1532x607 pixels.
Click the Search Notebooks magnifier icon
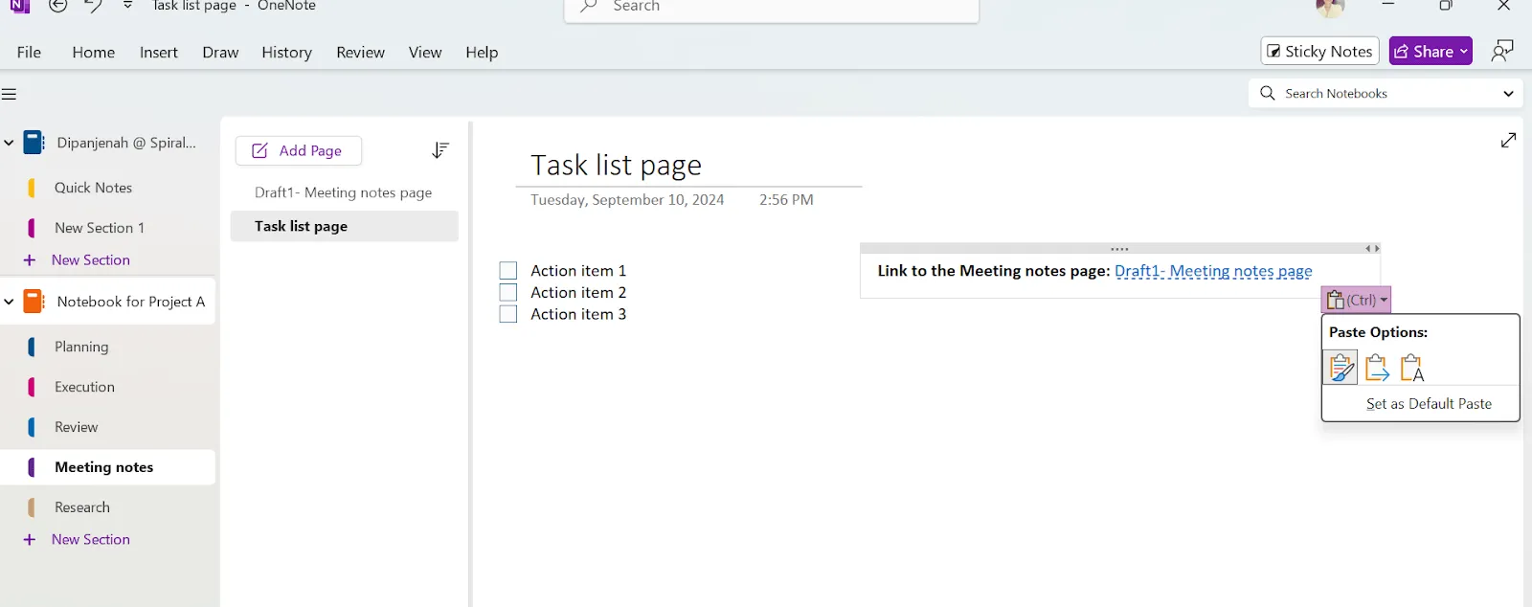(x=1268, y=93)
